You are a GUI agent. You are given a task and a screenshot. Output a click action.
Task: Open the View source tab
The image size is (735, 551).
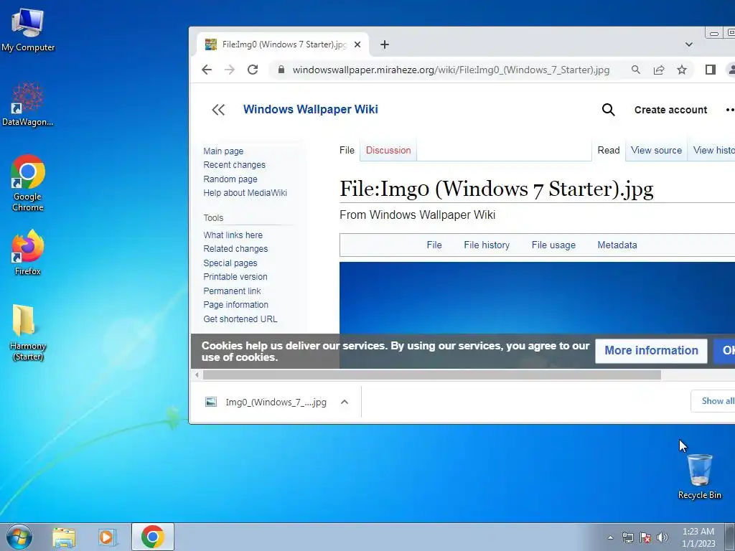[x=656, y=151]
